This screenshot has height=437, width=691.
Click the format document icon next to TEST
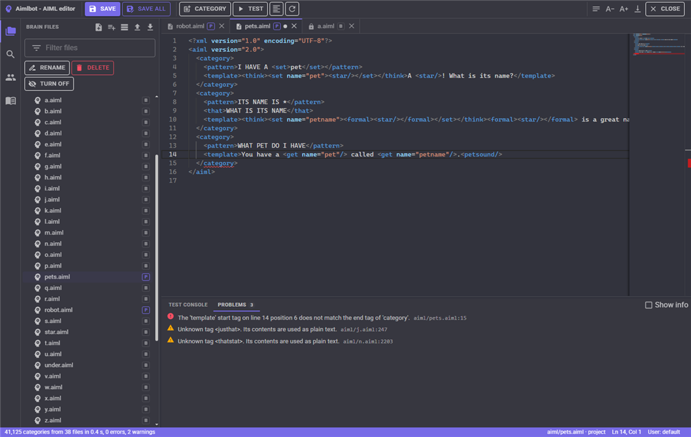tap(276, 9)
